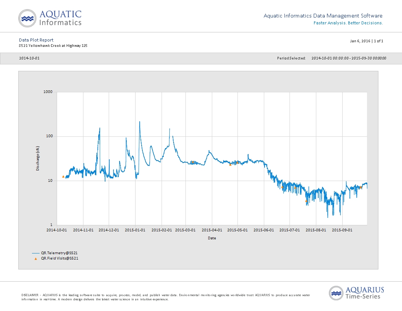Click the 'AQUARIUS Time-Series' logo text
Viewport: 402px width, 311px height.
365,293
